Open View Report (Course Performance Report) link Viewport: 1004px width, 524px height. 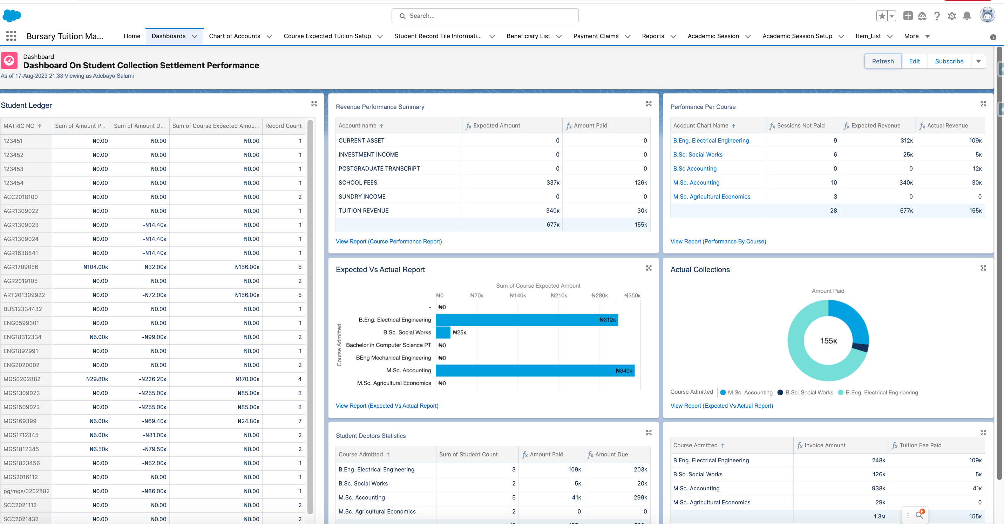point(388,241)
